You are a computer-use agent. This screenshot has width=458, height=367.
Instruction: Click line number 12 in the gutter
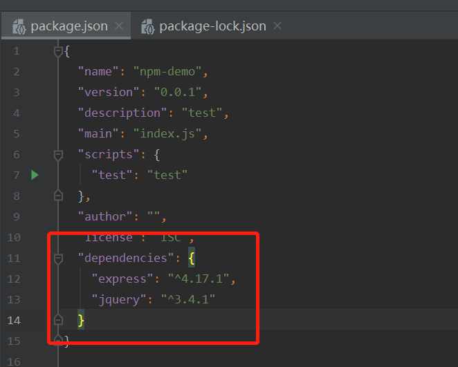tap(14, 279)
